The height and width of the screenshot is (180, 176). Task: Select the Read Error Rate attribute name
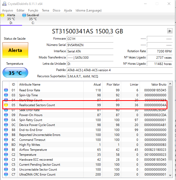pos(30,90)
